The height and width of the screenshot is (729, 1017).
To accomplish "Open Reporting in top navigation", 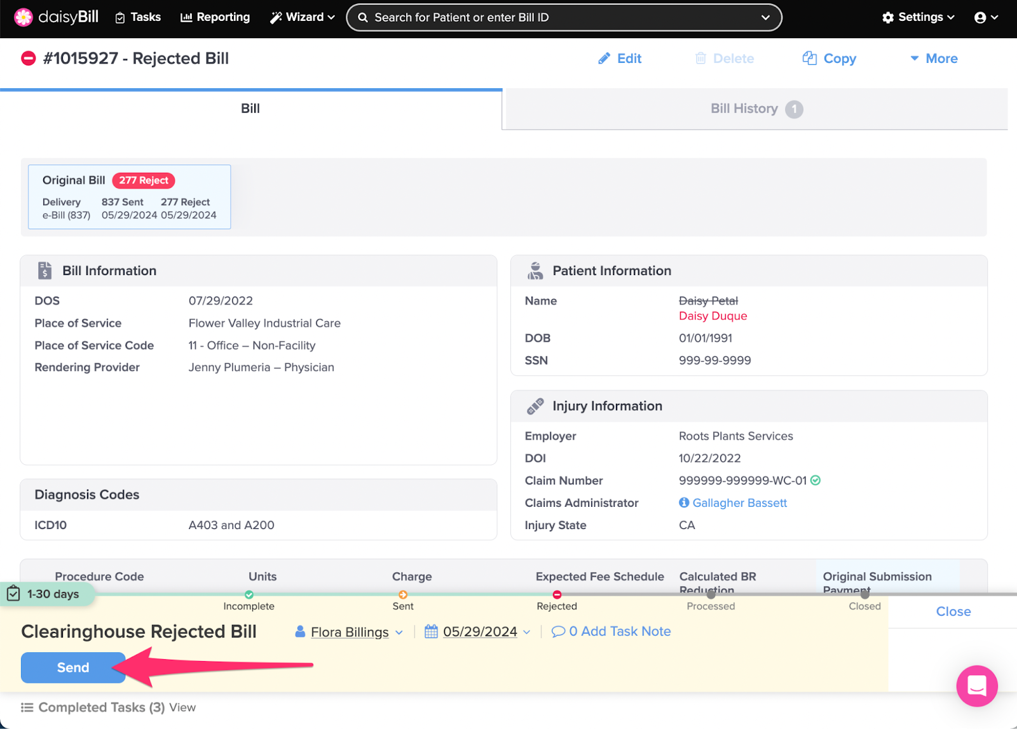I will tap(215, 17).
